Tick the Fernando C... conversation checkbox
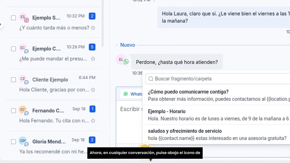The height and width of the screenshot is (163, 290). pyautogui.click(x=13, y=111)
